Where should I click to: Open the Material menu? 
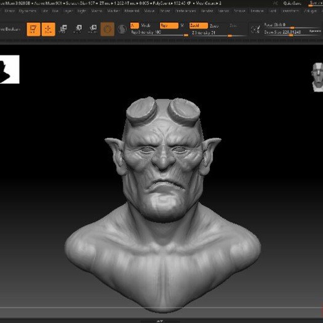pyautogui.click(x=132, y=11)
